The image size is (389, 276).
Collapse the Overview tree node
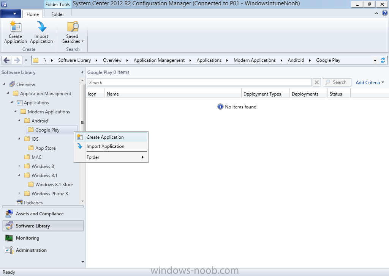(4, 84)
